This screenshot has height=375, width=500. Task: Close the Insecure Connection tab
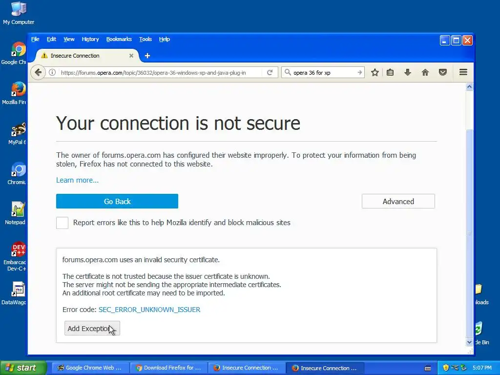pos(131,56)
